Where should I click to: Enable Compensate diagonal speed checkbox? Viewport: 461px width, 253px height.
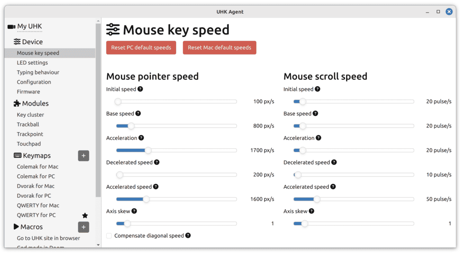(109, 235)
